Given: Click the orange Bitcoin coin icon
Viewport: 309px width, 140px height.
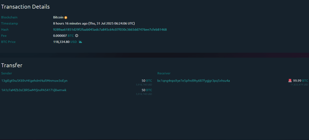Looking at the screenshot, I should [x=66, y=17].
